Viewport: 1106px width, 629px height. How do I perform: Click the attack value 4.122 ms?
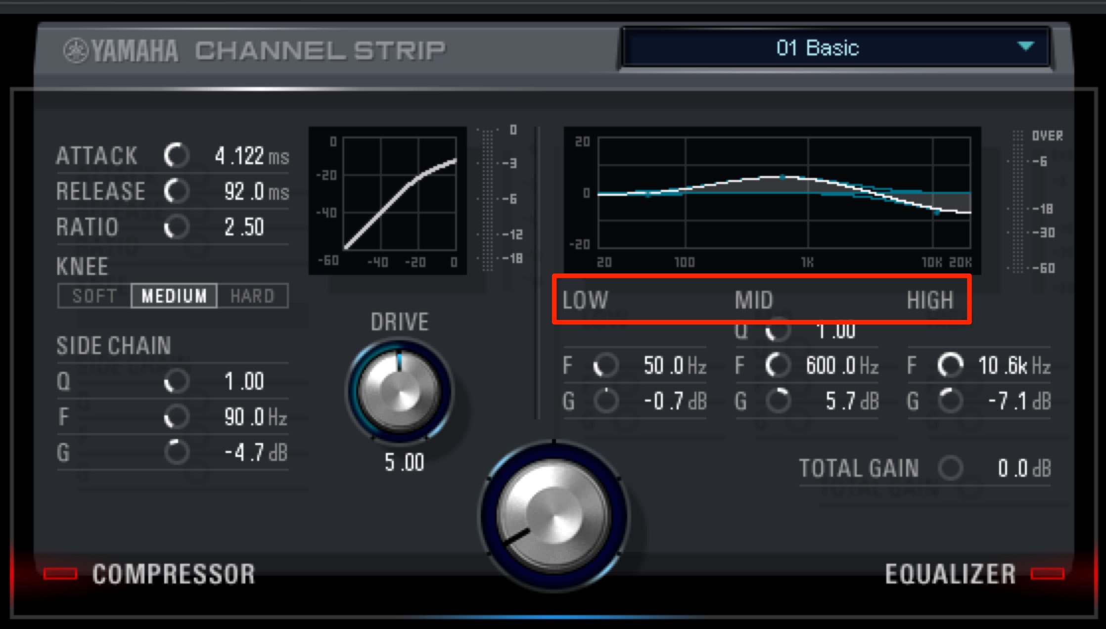(252, 156)
